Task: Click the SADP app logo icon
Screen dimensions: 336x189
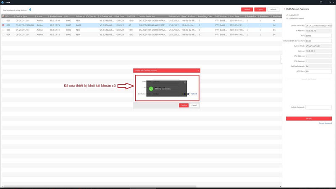Action: click(x=3, y=2)
